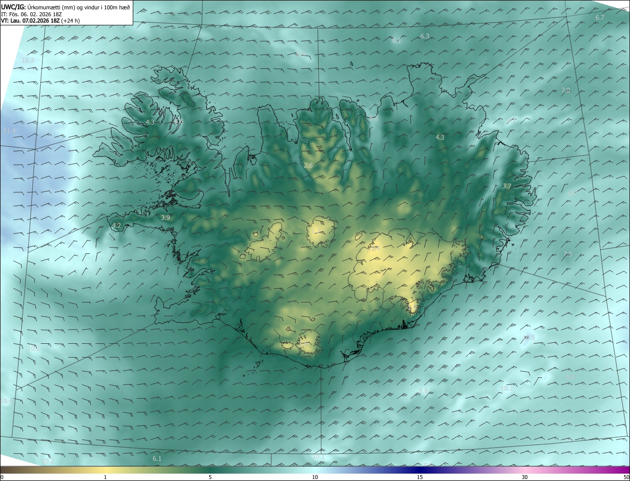Click the 6.1 value label on the map
The height and width of the screenshot is (481, 630).
[x=157, y=459]
